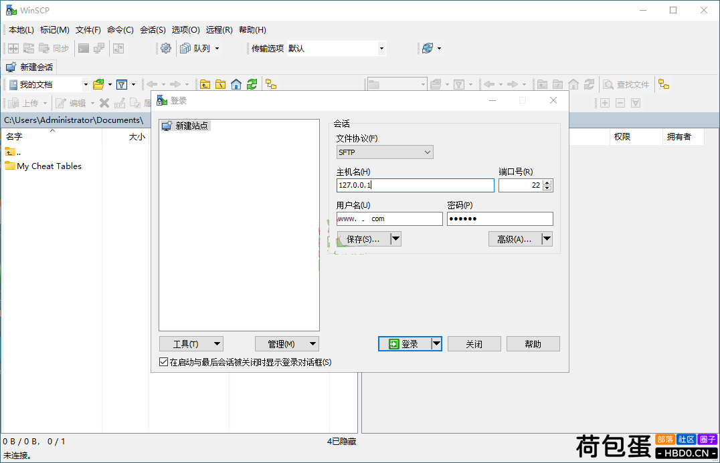Click the Queue list icon
720x463 pixels.
pos(185,48)
